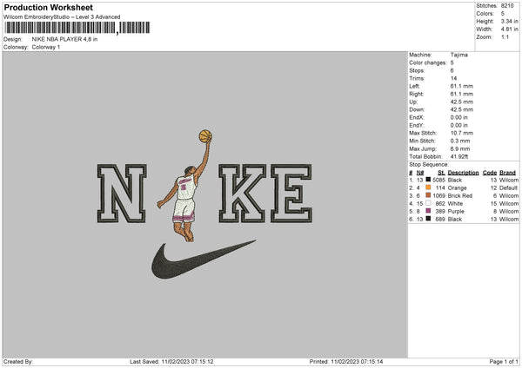Click the 'Printed:' timestamp in the footer
Image resolution: width=522 pixels, height=368 pixels.
(x=346, y=361)
